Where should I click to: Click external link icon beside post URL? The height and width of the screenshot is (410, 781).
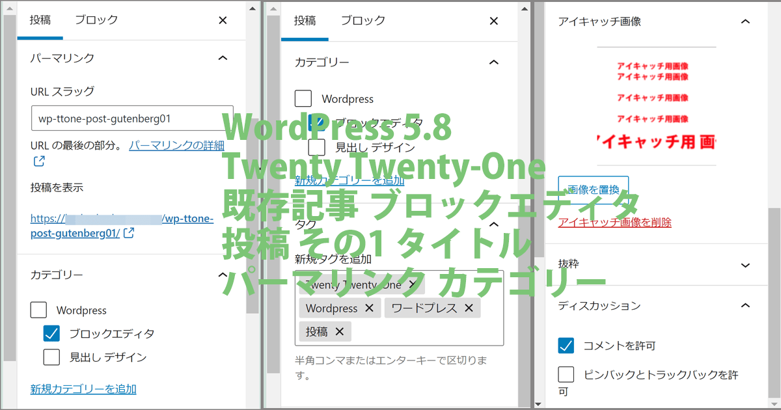(x=129, y=233)
